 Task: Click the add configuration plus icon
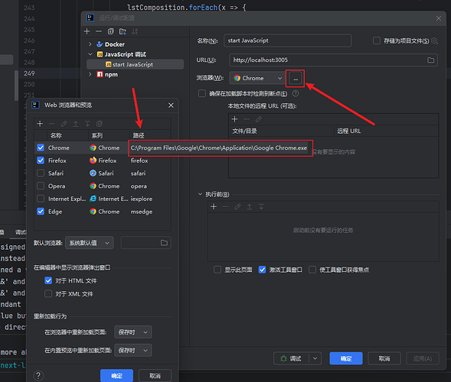tap(87, 31)
